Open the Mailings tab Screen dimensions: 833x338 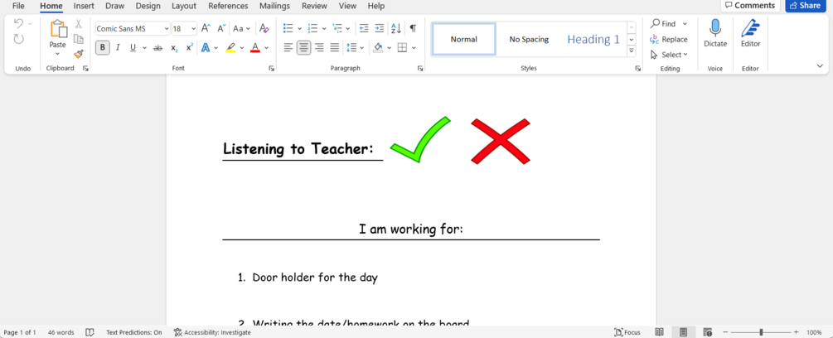[x=274, y=6]
